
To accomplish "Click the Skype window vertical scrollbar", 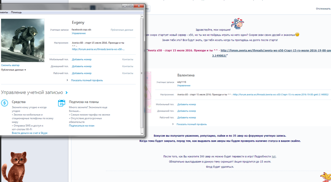I will point(142,73).
